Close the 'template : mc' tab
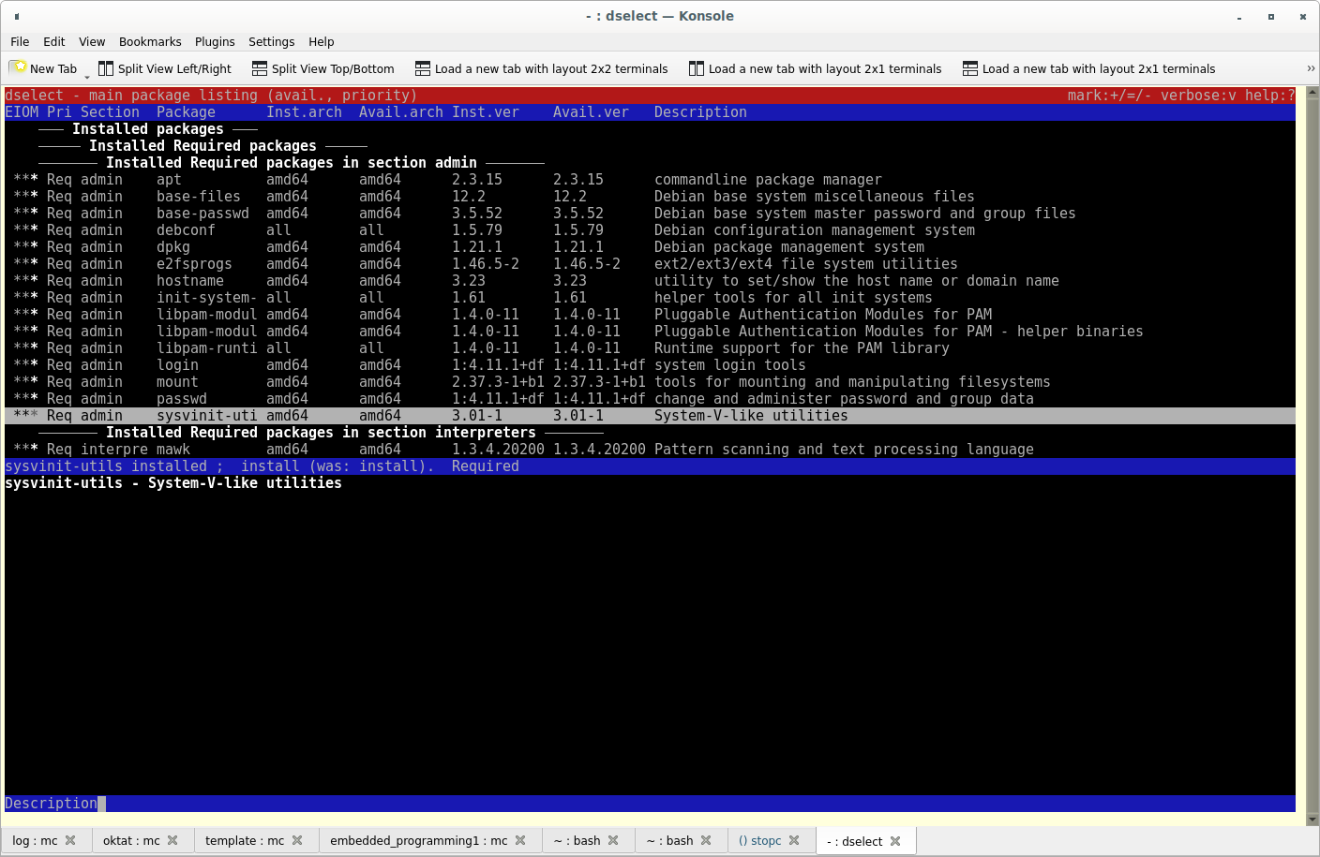The width and height of the screenshot is (1320, 857). (297, 840)
